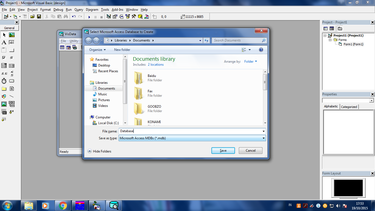375x211 pixels.
Task: Start the project with the Run toolbar arrow
Action: [89, 16]
